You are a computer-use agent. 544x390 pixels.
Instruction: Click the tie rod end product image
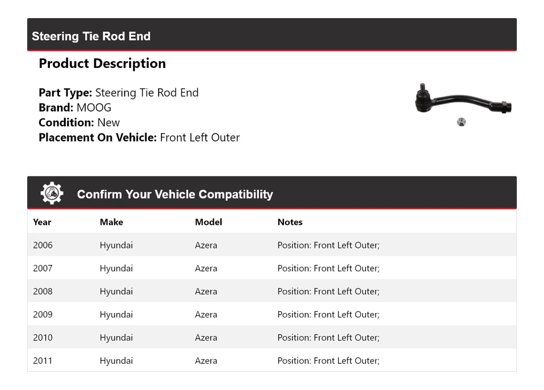pos(462,101)
